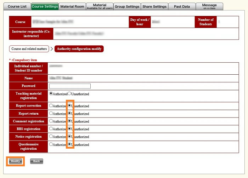The image size is (248, 178).
Task: Switch to the Material Room tab
Action: [72, 6]
